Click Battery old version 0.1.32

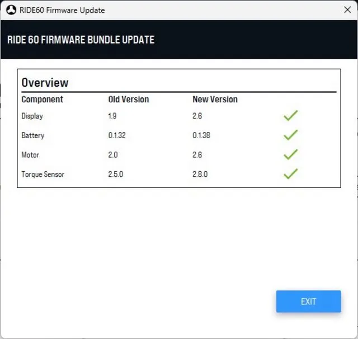coord(117,135)
